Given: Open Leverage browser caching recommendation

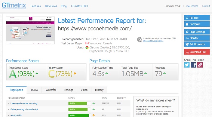Looking at the screenshot, I should click(24, 103).
